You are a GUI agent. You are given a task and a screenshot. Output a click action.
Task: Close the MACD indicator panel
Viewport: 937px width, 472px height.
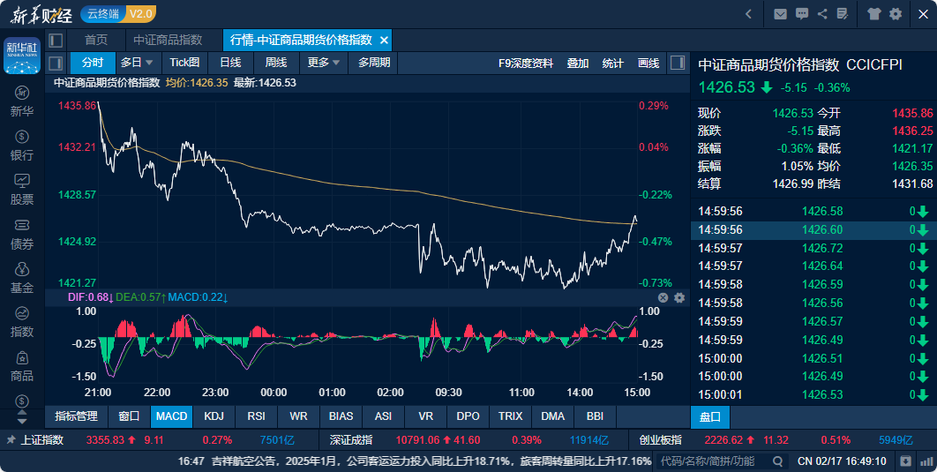(x=663, y=298)
